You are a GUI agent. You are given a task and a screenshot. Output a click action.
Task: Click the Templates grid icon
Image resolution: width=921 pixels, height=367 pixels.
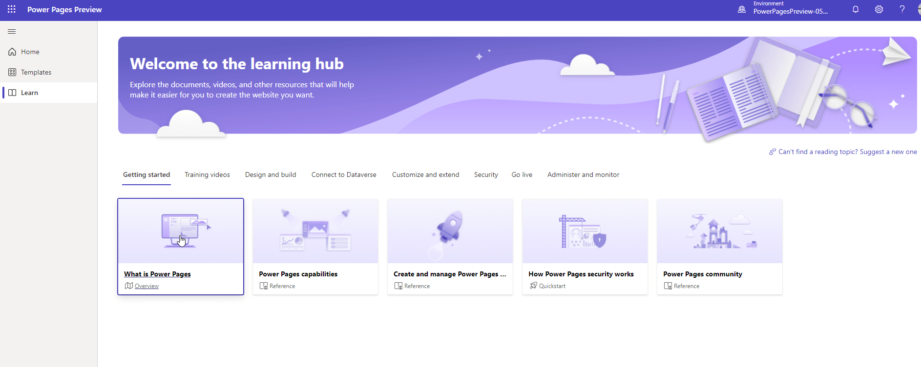12,72
